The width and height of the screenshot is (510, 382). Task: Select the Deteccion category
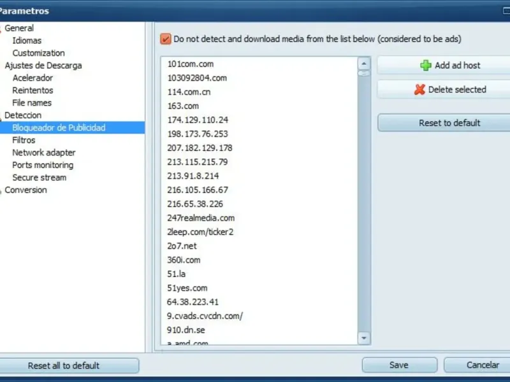[23, 115]
